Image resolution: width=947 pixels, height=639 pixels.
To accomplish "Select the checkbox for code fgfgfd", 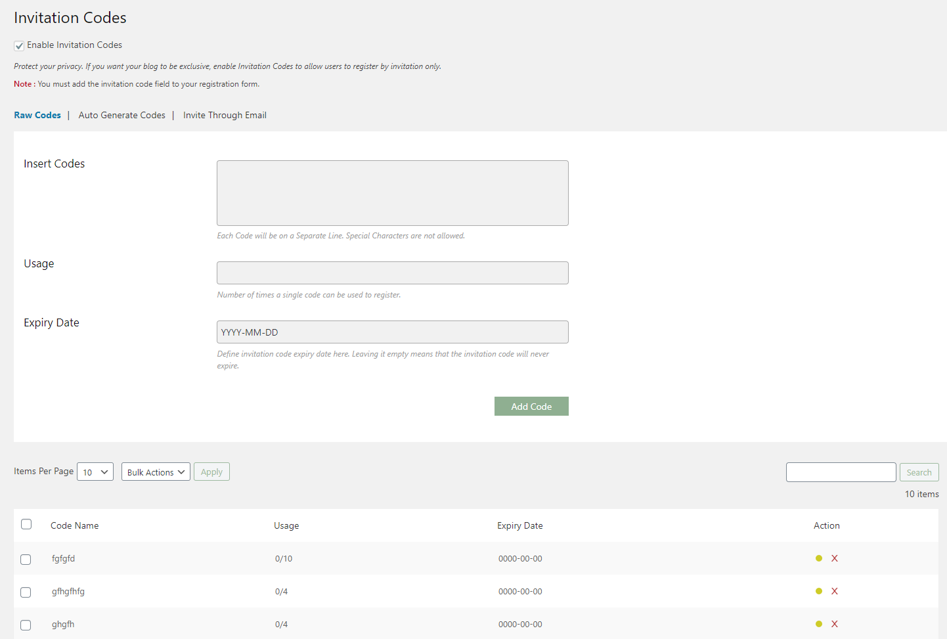I will click(26, 560).
